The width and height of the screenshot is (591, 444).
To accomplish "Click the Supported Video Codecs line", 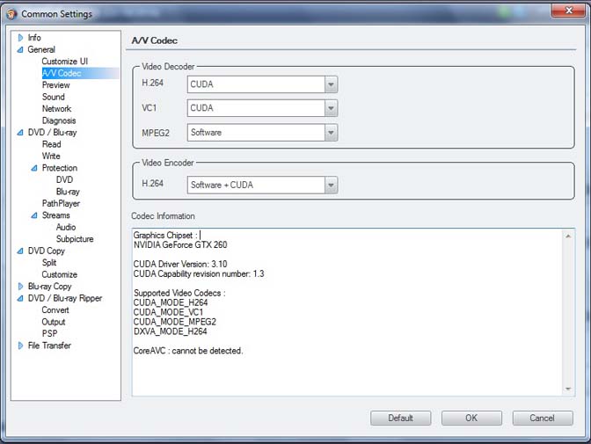I will pos(179,294).
